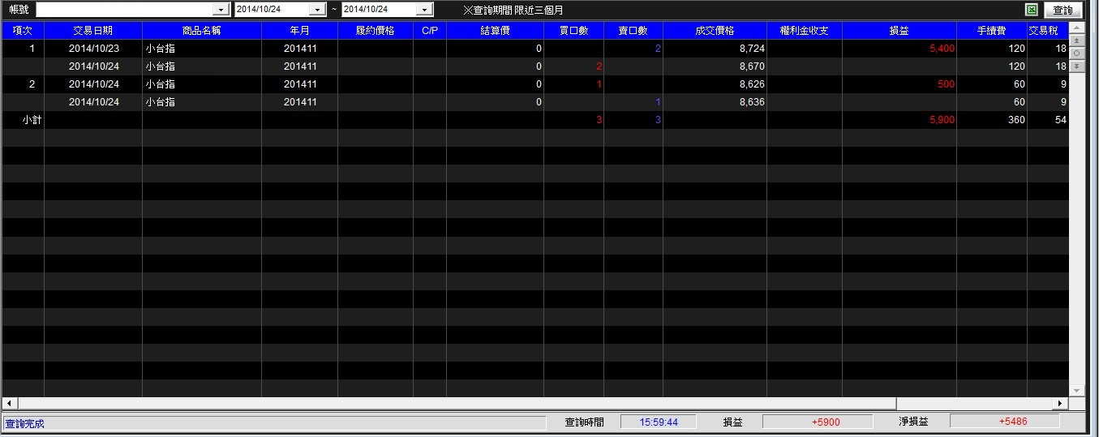Select the 2014/10/23 trade date cell
This screenshot has height=437, width=1099.
point(93,49)
